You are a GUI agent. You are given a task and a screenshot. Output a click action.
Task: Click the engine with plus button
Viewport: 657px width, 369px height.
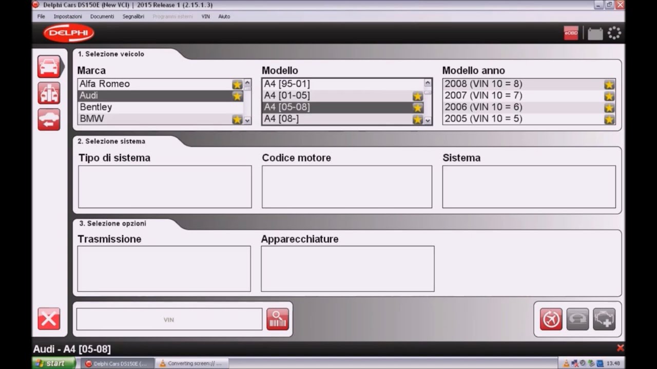[604, 319]
